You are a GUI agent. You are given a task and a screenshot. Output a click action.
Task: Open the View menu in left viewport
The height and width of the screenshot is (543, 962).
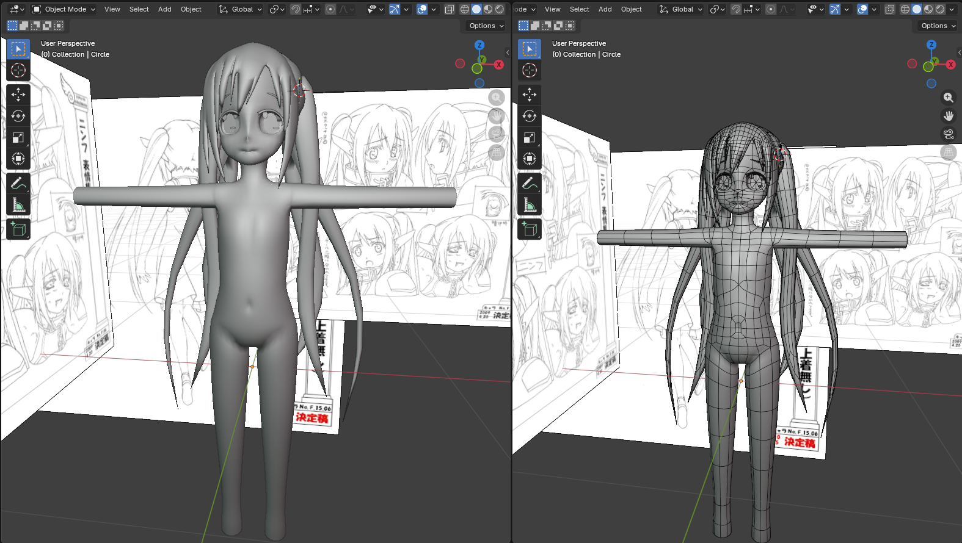(x=112, y=9)
